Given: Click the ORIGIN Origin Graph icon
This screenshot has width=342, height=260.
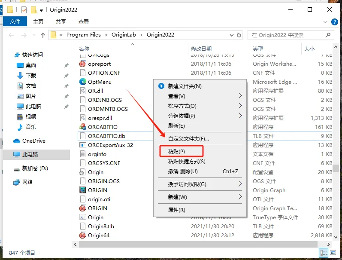Looking at the screenshot, I should click(x=83, y=190).
